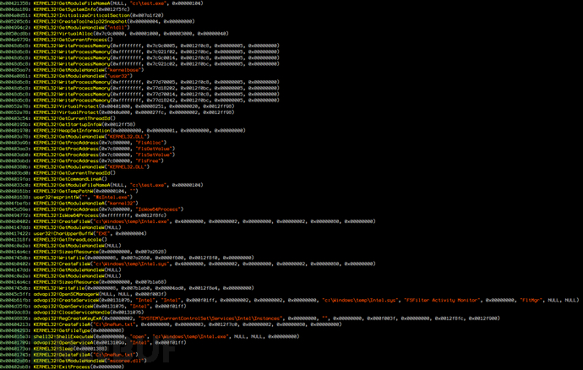Click SizeofResource argument 0x007b1e68

tap(150, 282)
